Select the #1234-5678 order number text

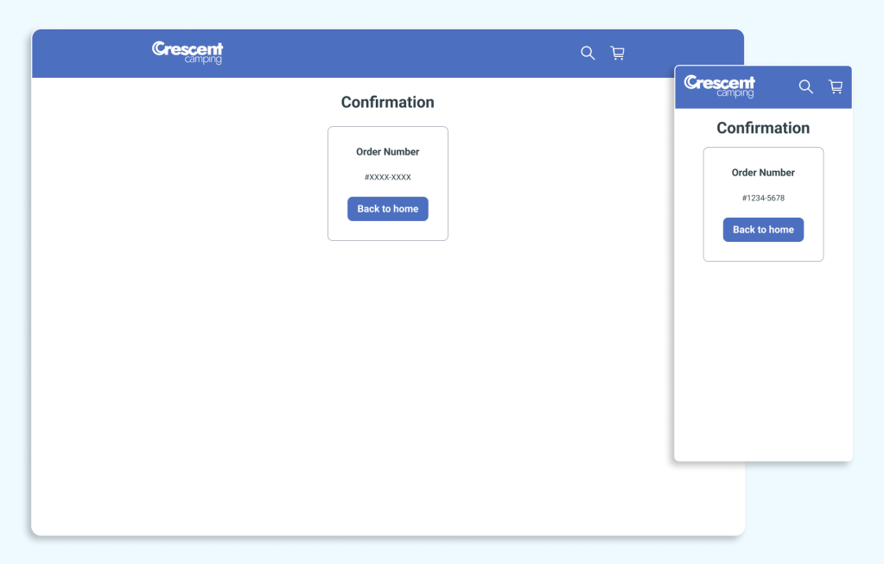(x=763, y=198)
